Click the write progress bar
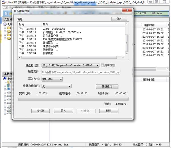Image resolution: width=171 pixels, height=148 pixels. tap(73, 99)
